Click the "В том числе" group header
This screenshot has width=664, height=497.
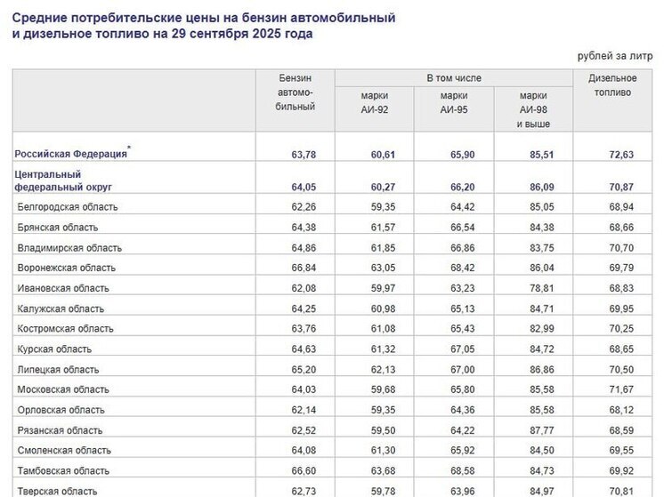tap(453, 78)
